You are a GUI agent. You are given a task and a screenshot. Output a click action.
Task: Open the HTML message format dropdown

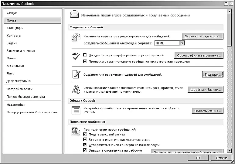pyautogui.click(x=182, y=43)
